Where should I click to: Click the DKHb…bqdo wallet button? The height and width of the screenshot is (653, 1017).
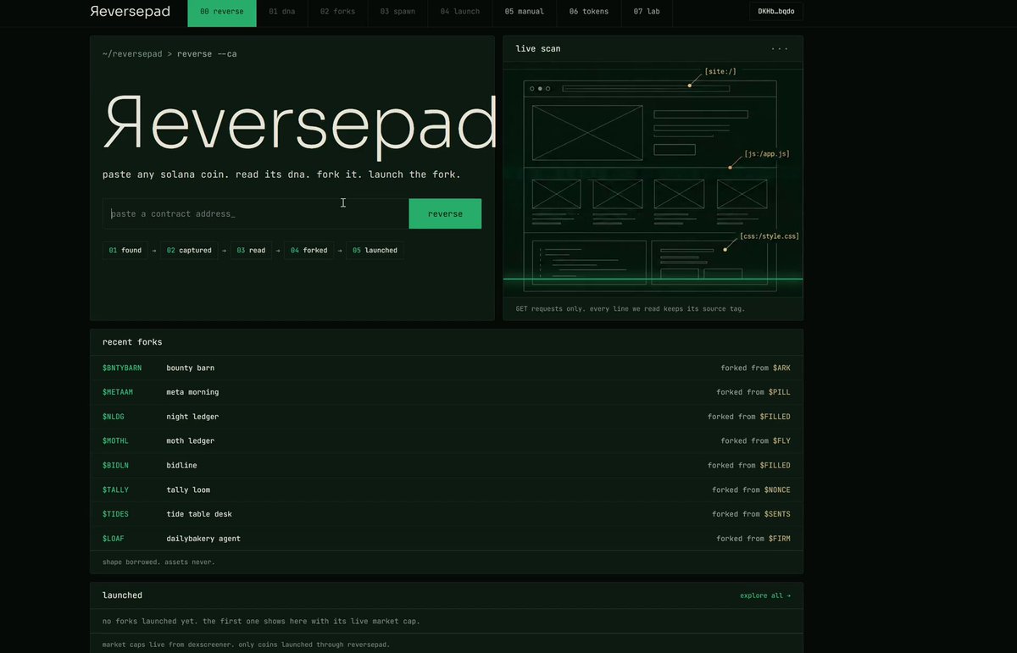pyautogui.click(x=776, y=12)
